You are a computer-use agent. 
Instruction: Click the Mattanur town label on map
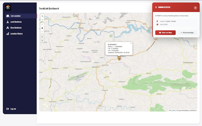pos(96,67)
